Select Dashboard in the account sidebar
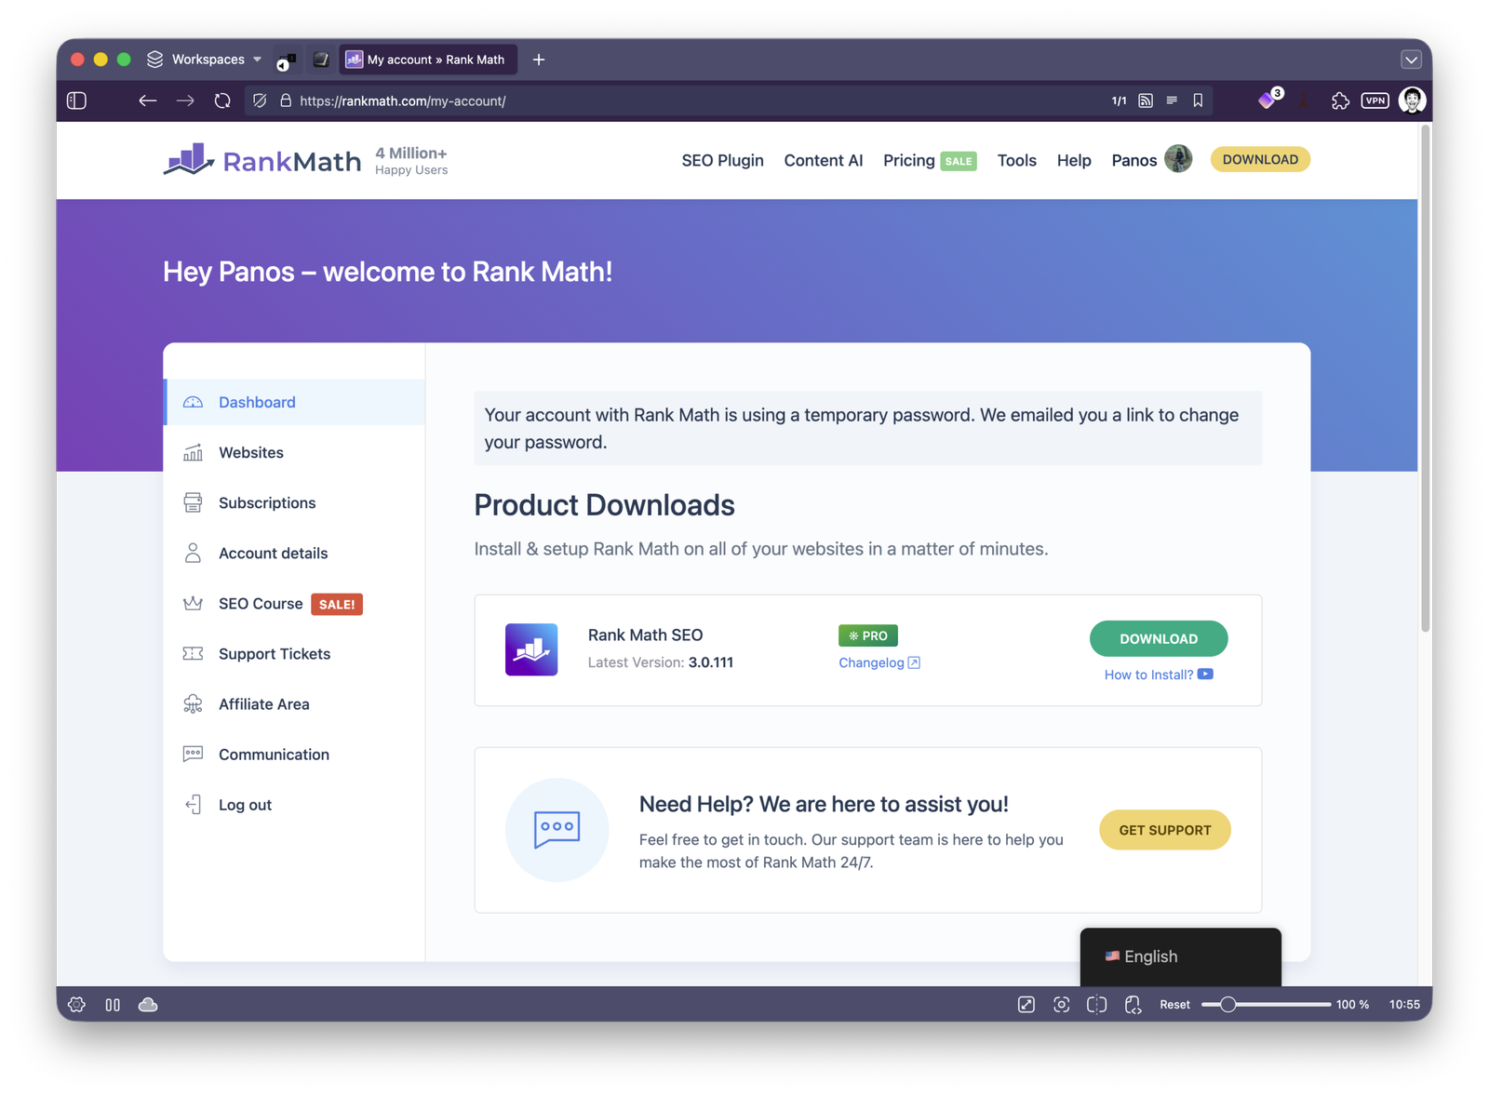The height and width of the screenshot is (1096, 1489). [294, 402]
